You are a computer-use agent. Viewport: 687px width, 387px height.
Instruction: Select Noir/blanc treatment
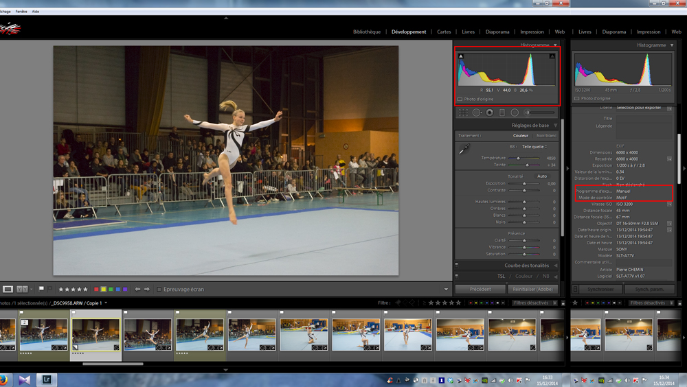point(546,136)
